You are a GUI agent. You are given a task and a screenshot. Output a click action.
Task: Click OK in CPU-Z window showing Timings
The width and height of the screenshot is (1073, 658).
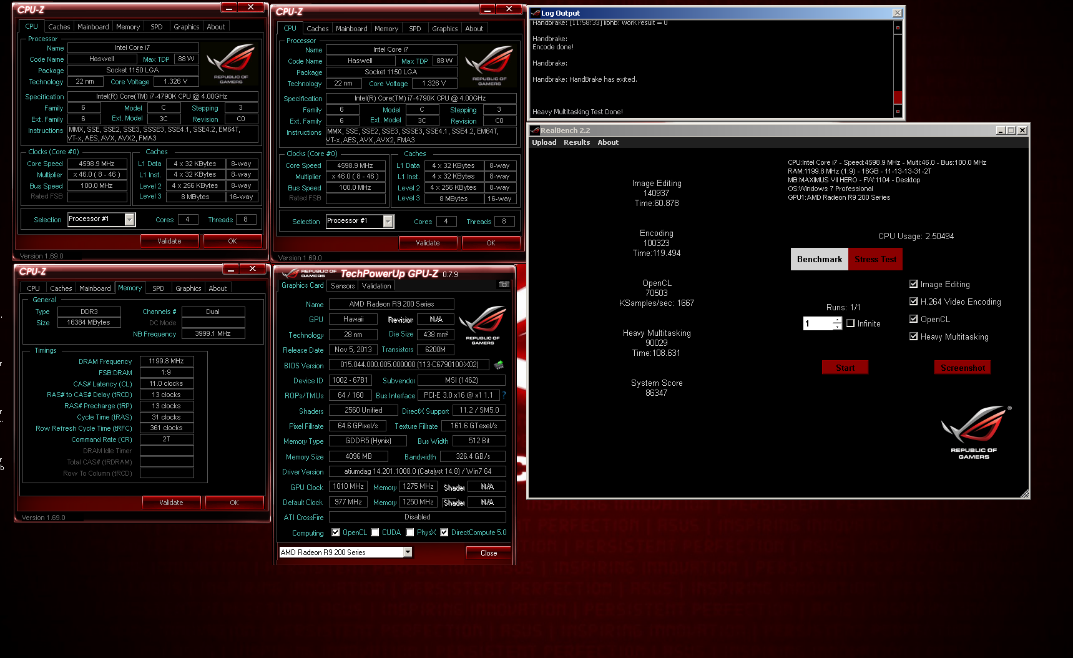(234, 503)
